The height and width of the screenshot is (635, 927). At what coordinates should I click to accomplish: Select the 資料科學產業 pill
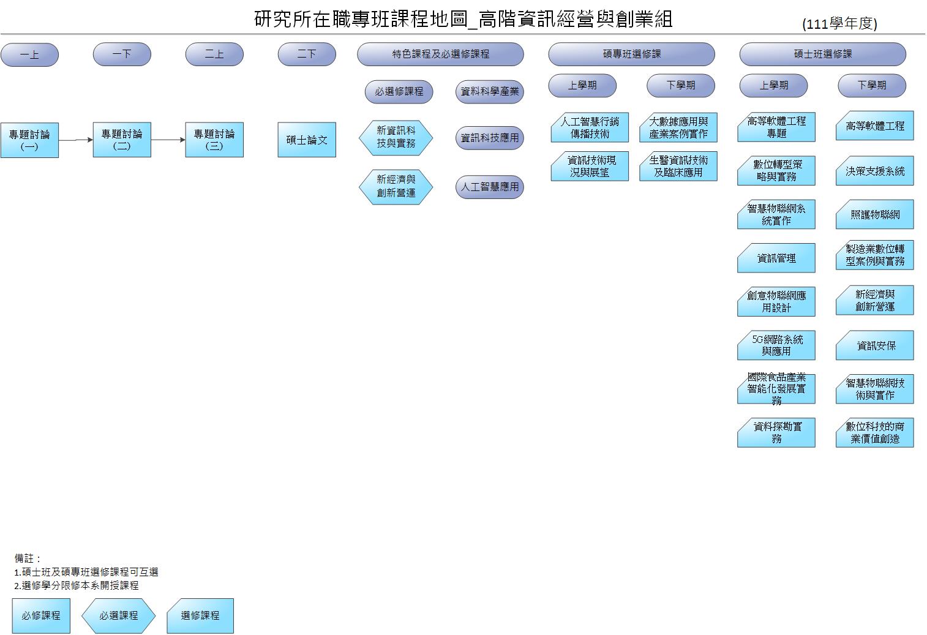(489, 92)
